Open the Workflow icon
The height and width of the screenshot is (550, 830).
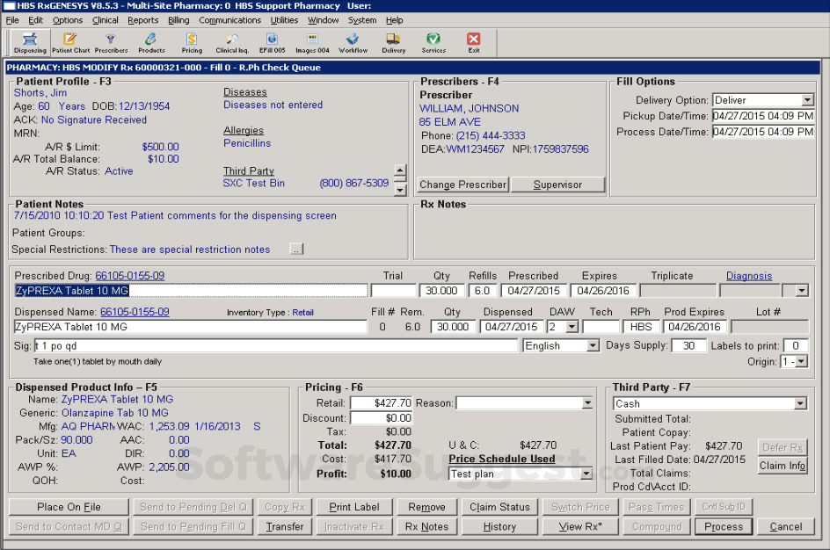coord(352,40)
